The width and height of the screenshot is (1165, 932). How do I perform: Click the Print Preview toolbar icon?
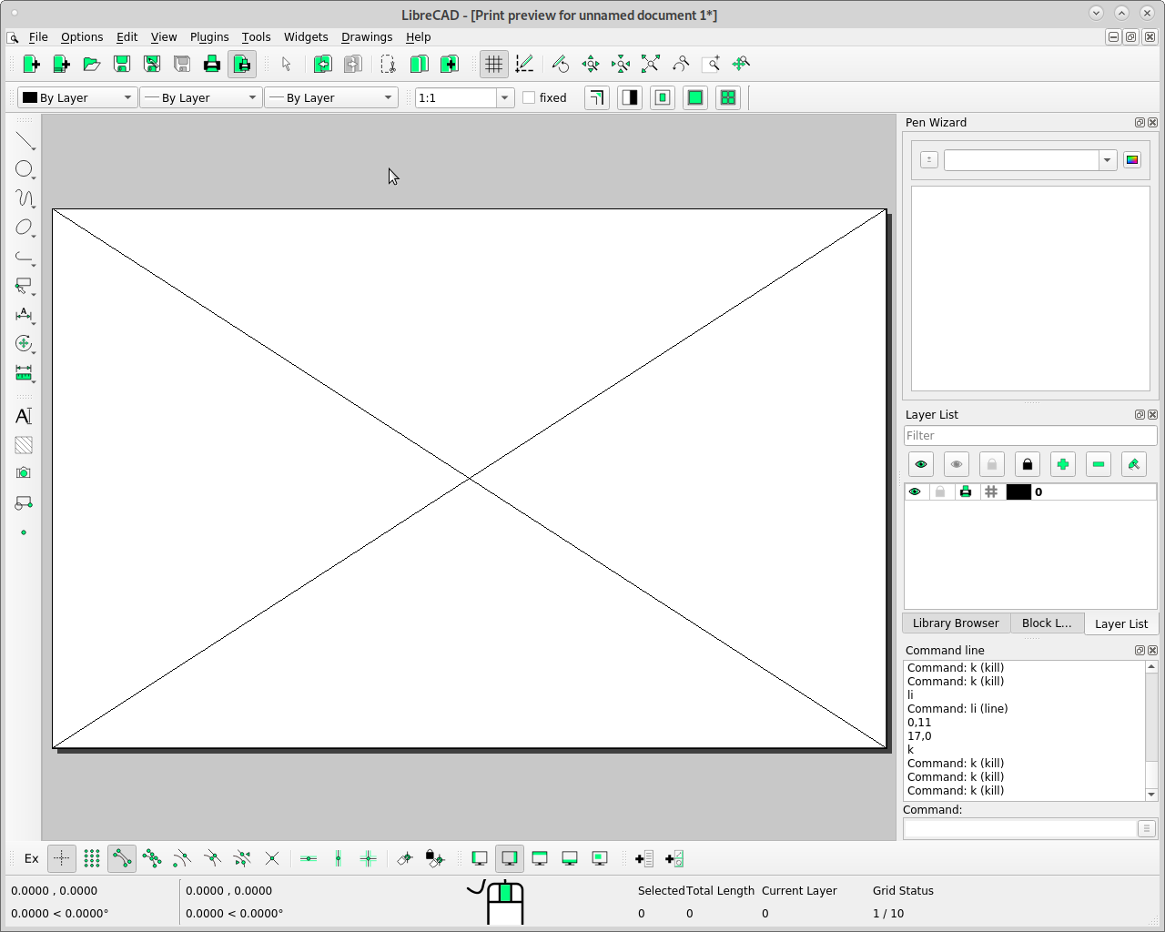(x=242, y=64)
